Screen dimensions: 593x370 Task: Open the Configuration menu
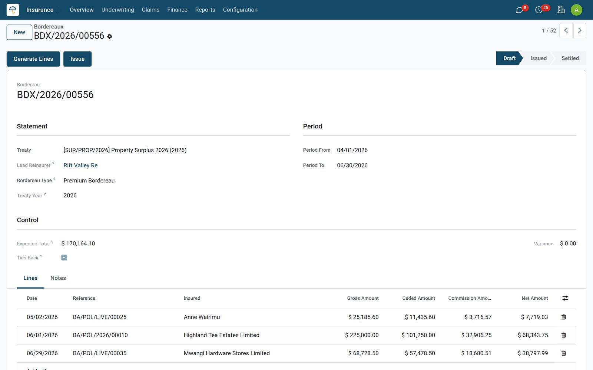(240, 10)
